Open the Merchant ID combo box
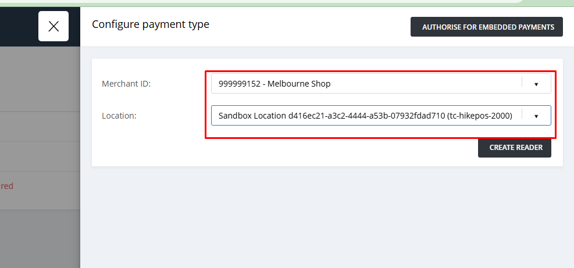 tap(381, 84)
